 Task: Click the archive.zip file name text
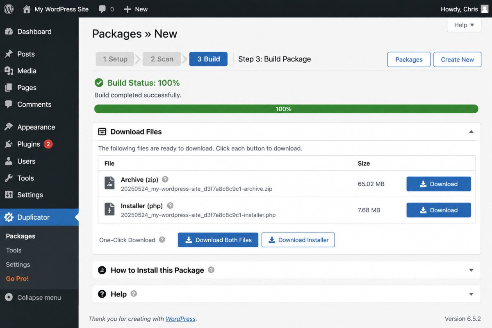point(196,189)
